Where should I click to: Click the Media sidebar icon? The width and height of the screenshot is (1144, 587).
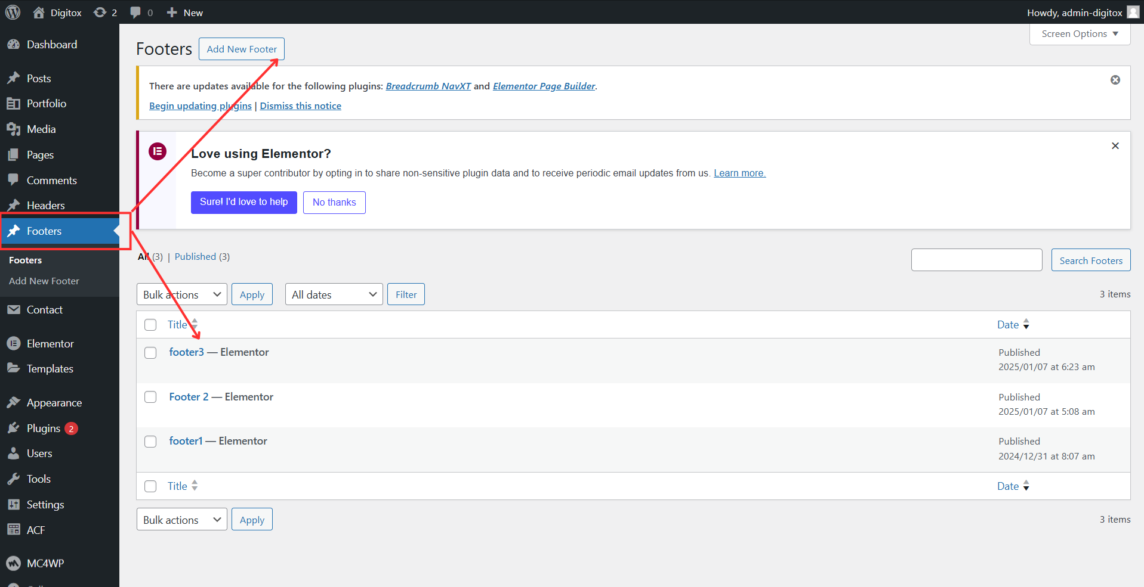coord(14,129)
